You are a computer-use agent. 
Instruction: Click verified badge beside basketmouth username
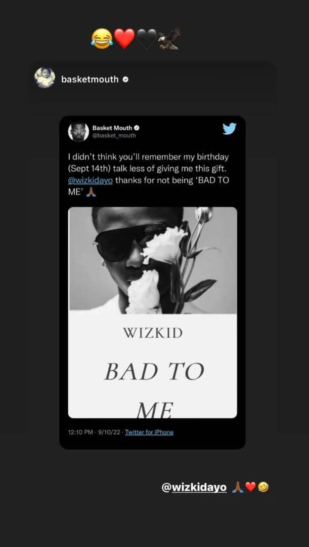point(125,80)
